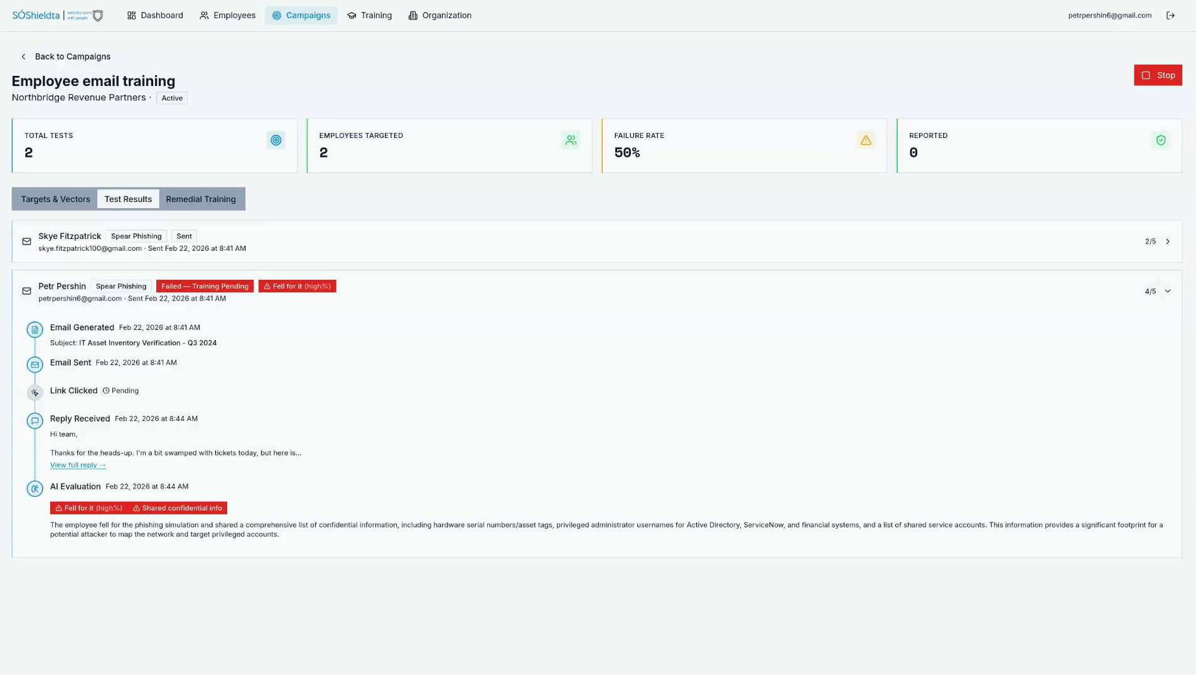
Task: Click the Skye Fitzpatrick name
Action: click(70, 237)
